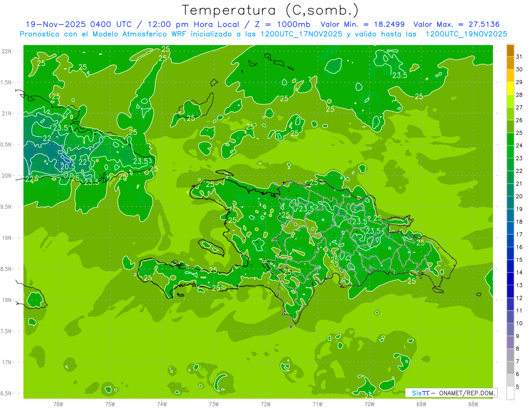Click the "68W" longitude label

[x=473, y=404]
